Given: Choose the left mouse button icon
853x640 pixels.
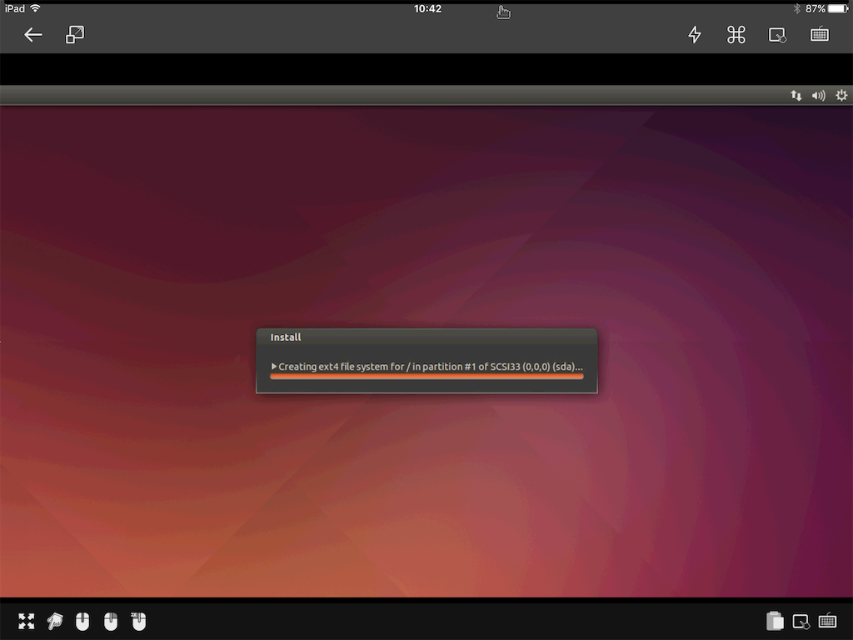Looking at the screenshot, I should tap(82, 621).
